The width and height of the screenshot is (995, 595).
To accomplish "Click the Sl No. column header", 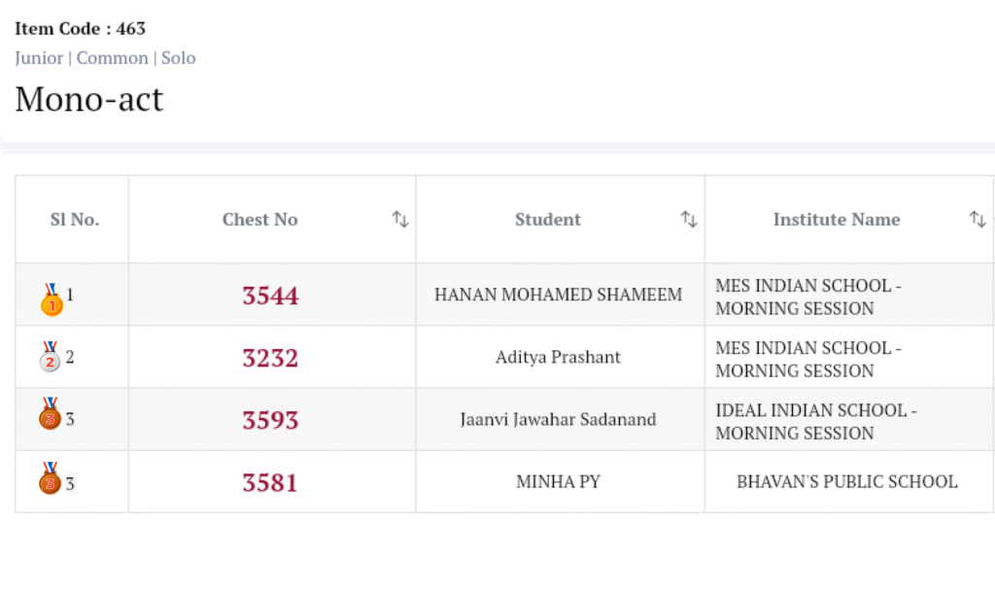I will pyautogui.click(x=74, y=220).
